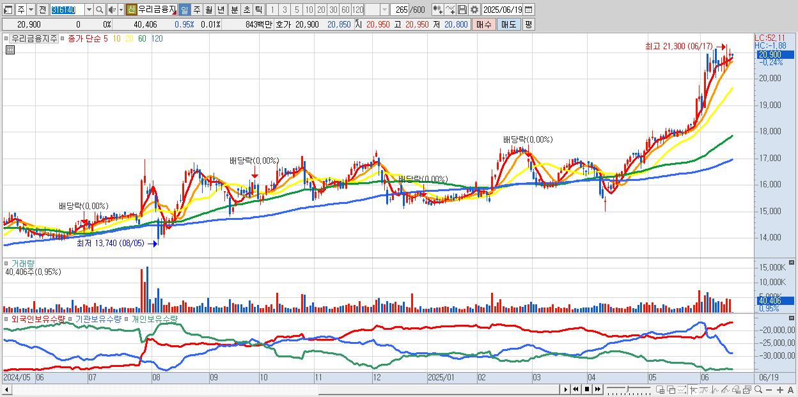Toggle the 평 button
The width and height of the screenshot is (798, 397).
528,24
